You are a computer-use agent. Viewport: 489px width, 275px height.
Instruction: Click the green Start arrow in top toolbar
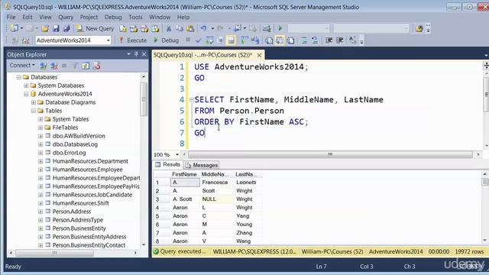click(x=280, y=28)
